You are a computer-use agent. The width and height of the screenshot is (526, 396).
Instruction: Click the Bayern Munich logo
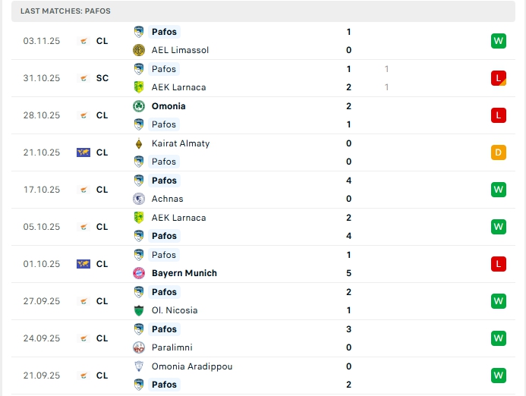[139, 273]
